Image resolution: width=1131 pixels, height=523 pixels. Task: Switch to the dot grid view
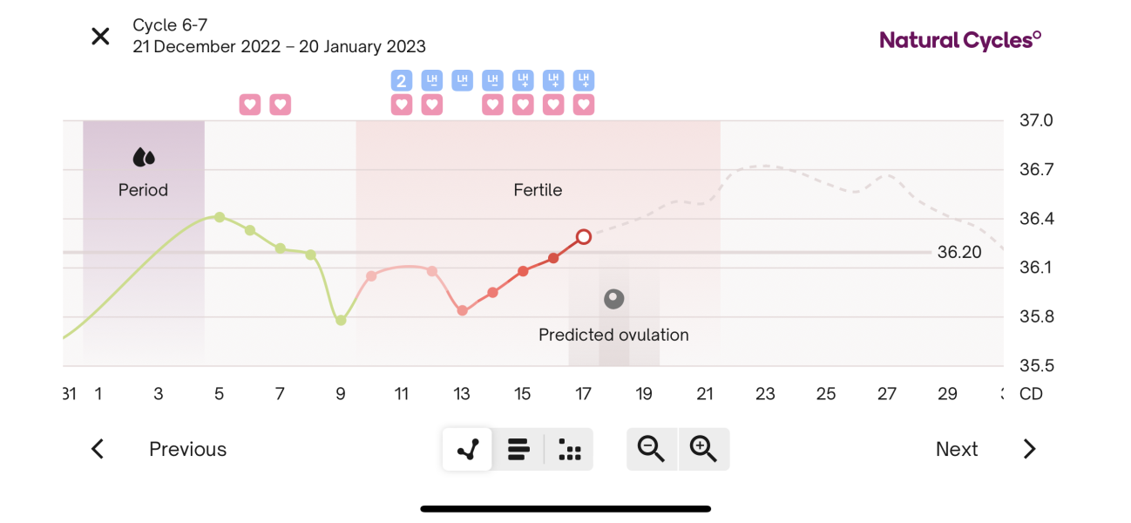pos(570,450)
